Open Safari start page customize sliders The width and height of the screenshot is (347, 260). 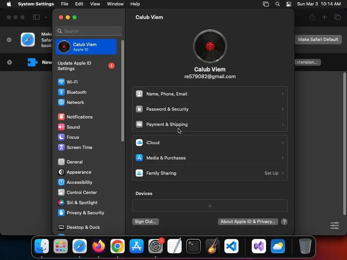click(x=334, y=225)
